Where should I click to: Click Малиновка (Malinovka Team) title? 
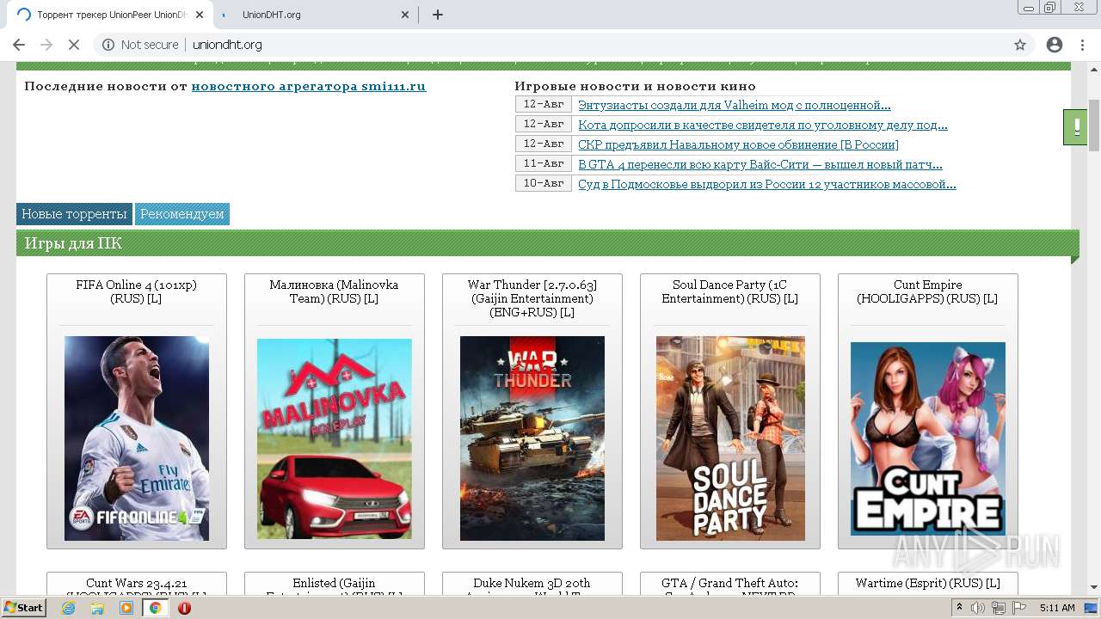coord(334,291)
